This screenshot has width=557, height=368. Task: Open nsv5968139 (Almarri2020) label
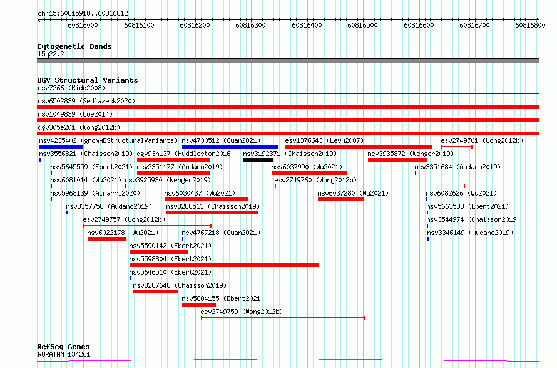point(95,193)
